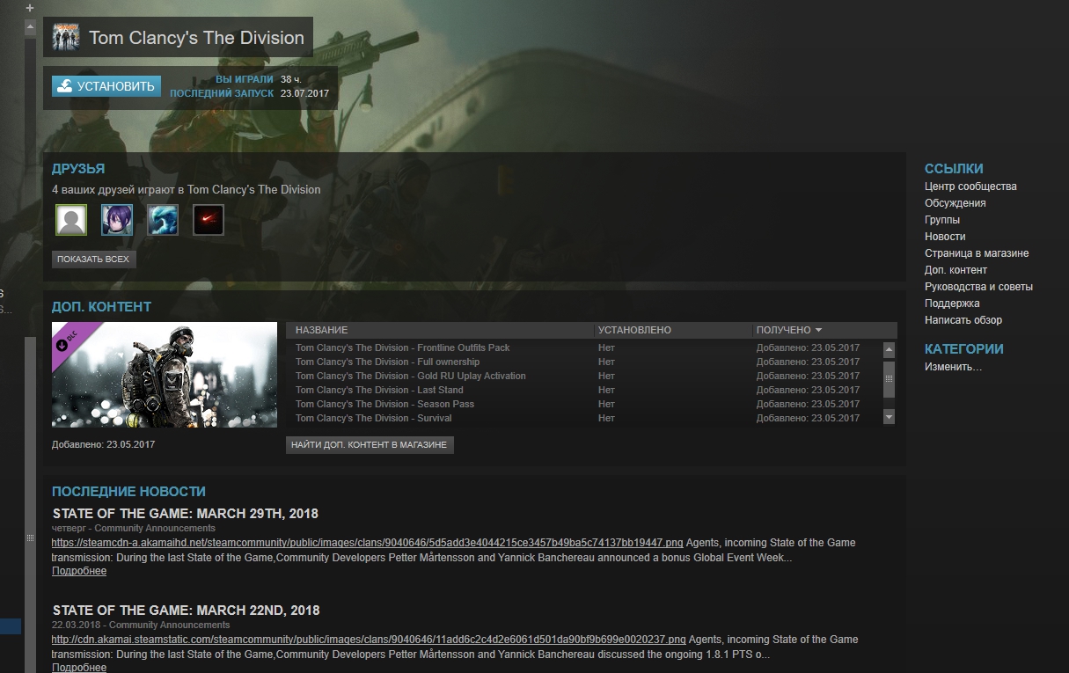
Task: Select the Frontline Outfits Pack row
Action: (x=583, y=347)
